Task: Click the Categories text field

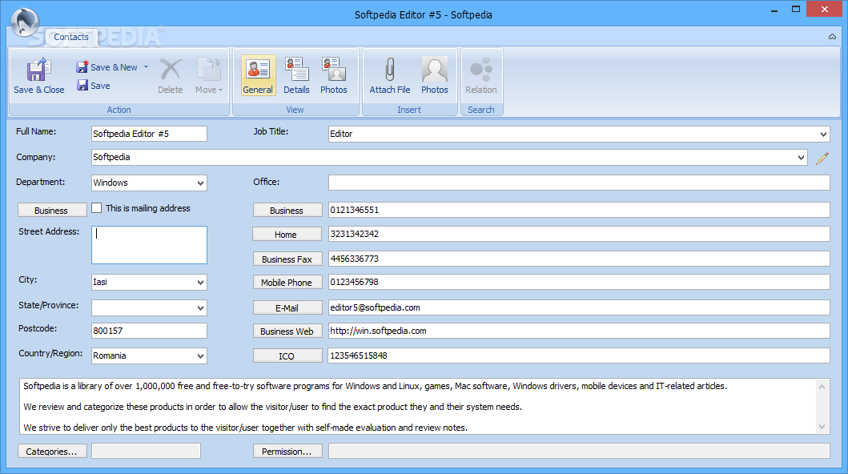Action: [x=146, y=451]
